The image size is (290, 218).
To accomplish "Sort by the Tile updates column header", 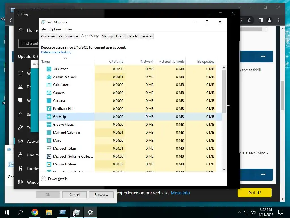I will [201, 62].
